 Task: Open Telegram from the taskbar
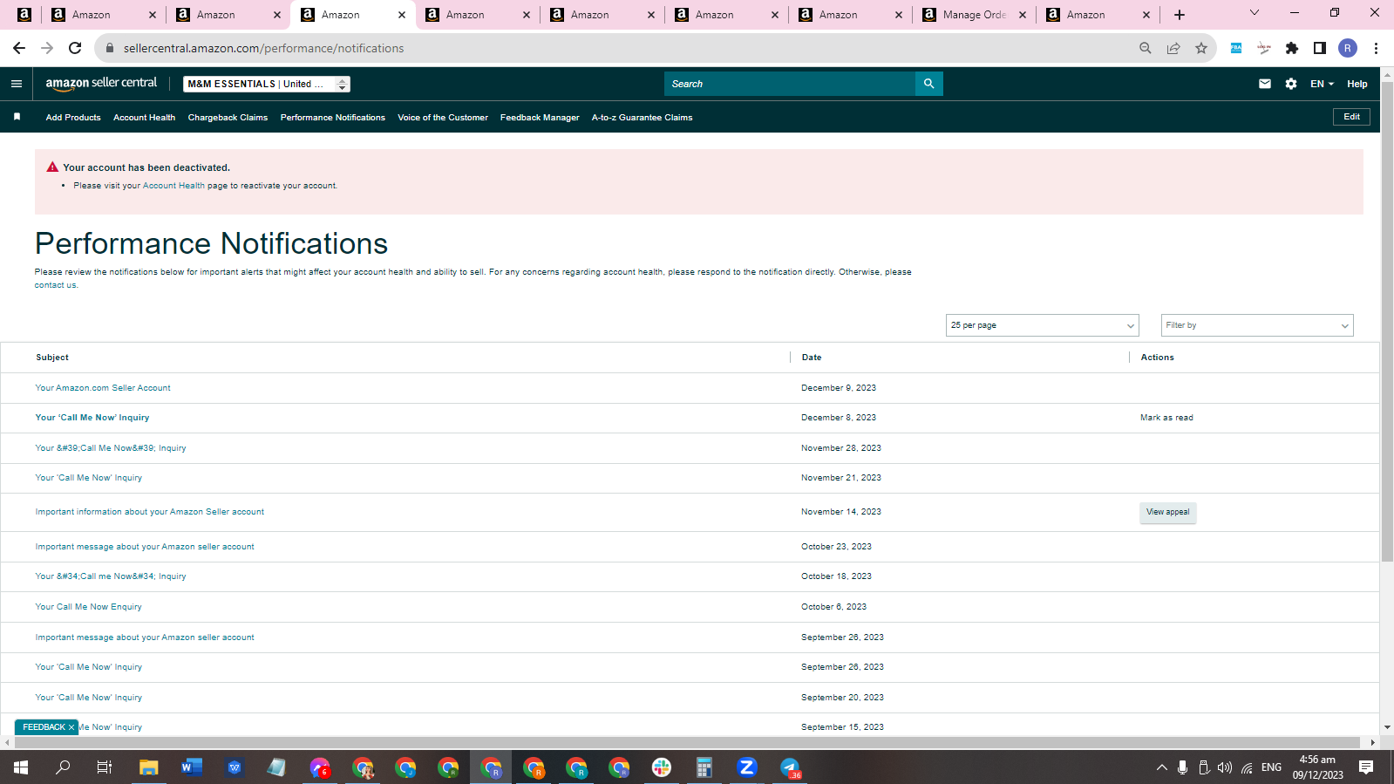[x=790, y=767]
